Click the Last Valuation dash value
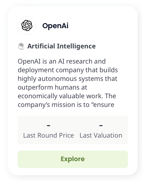Image resolution: width=142 pixels, height=181 pixels. click(x=101, y=126)
